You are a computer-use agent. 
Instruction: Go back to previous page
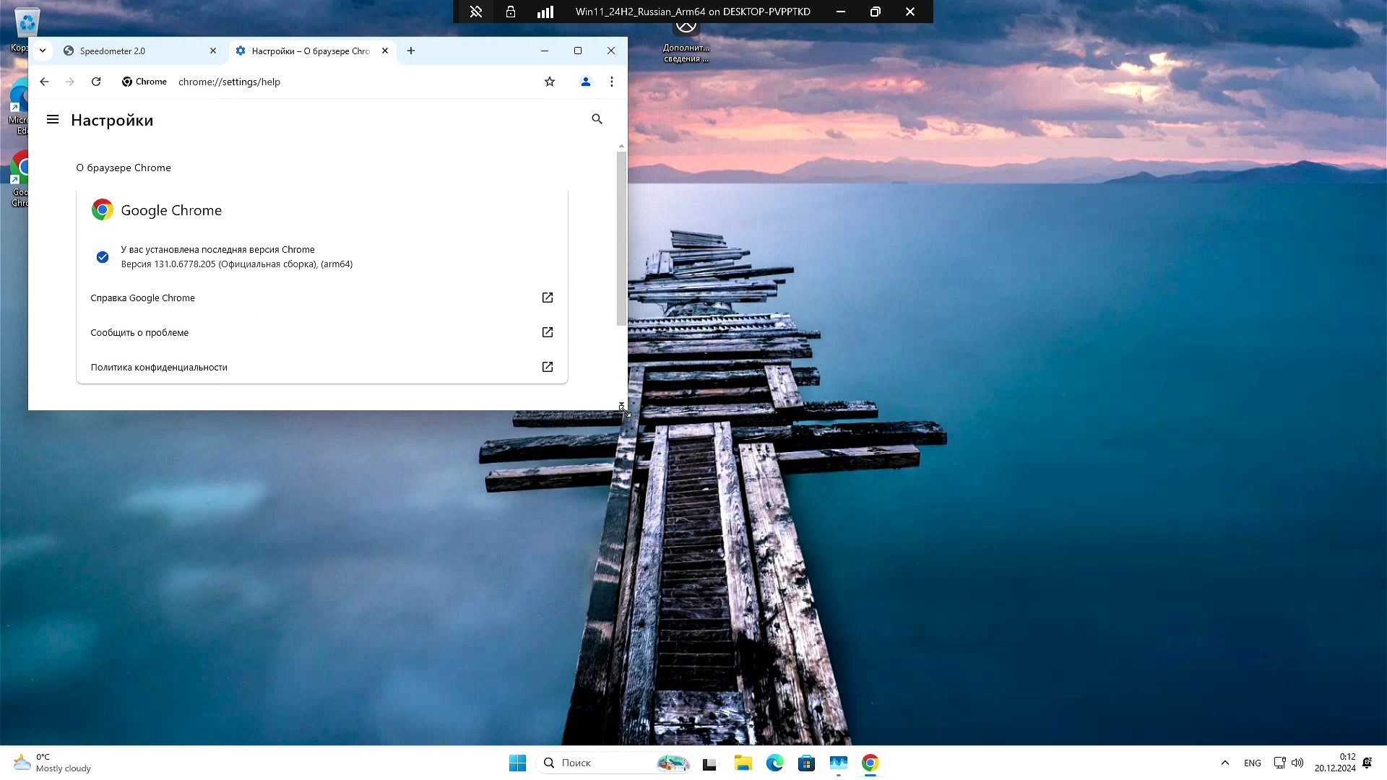click(x=44, y=82)
